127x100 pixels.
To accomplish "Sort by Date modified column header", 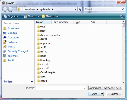I will 62,22.
